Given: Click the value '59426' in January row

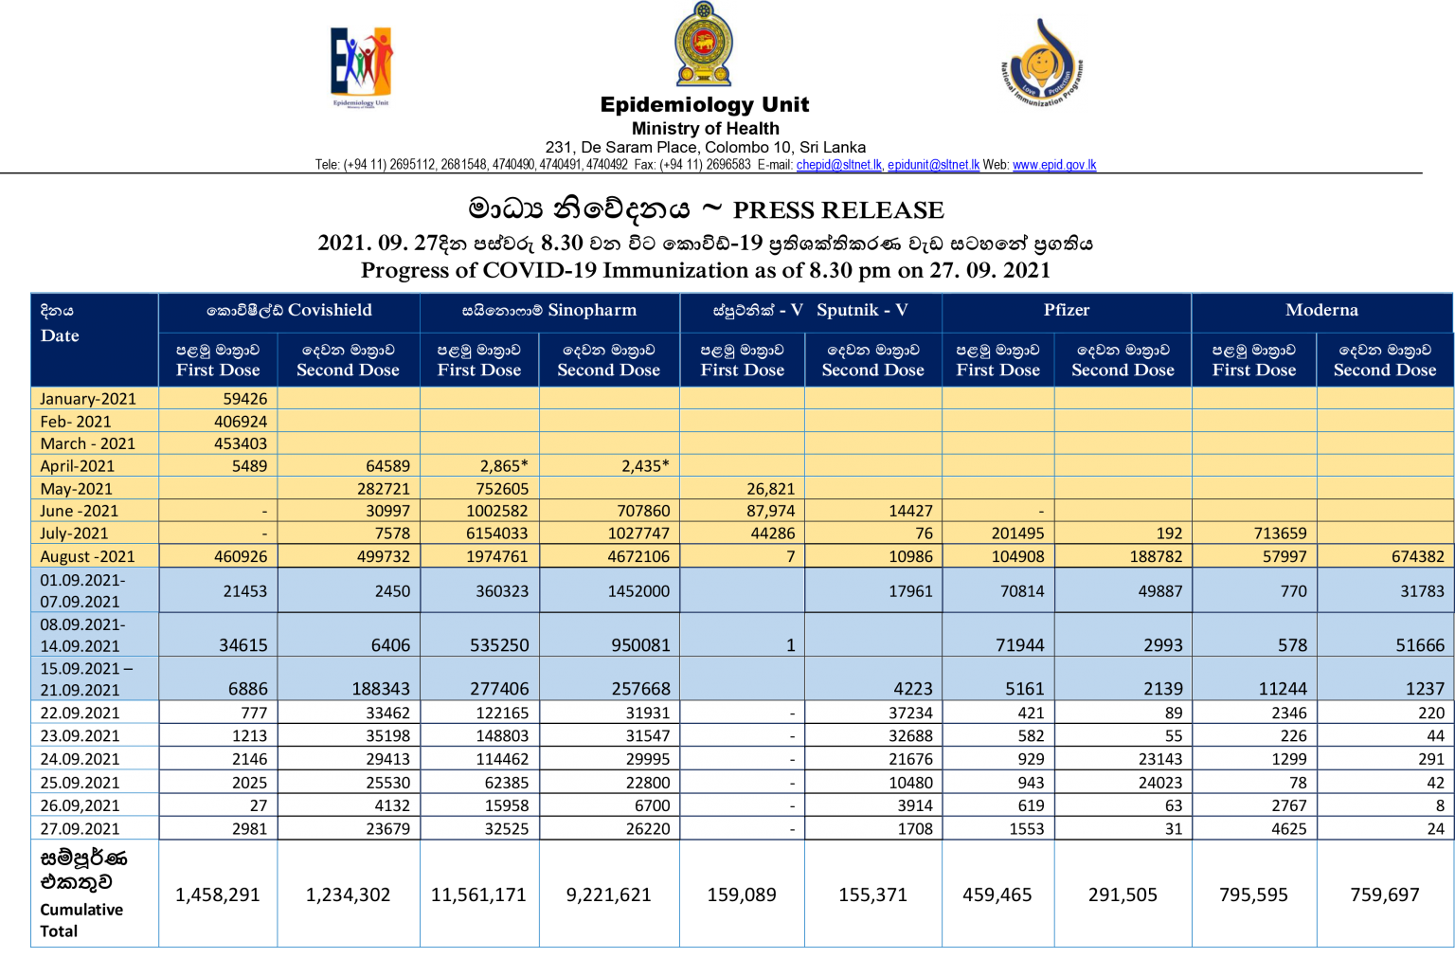Looking at the screenshot, I should pos(245,399).
